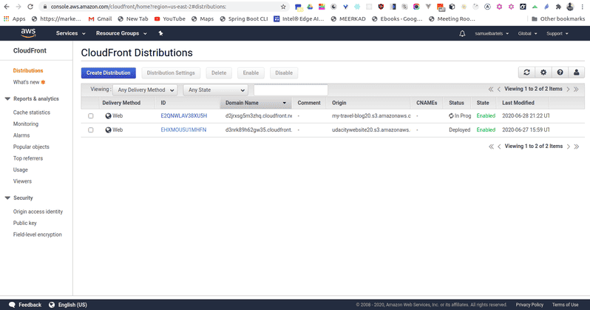Click browser back arrow
590x310 pixels.
[x=7, y=7]
